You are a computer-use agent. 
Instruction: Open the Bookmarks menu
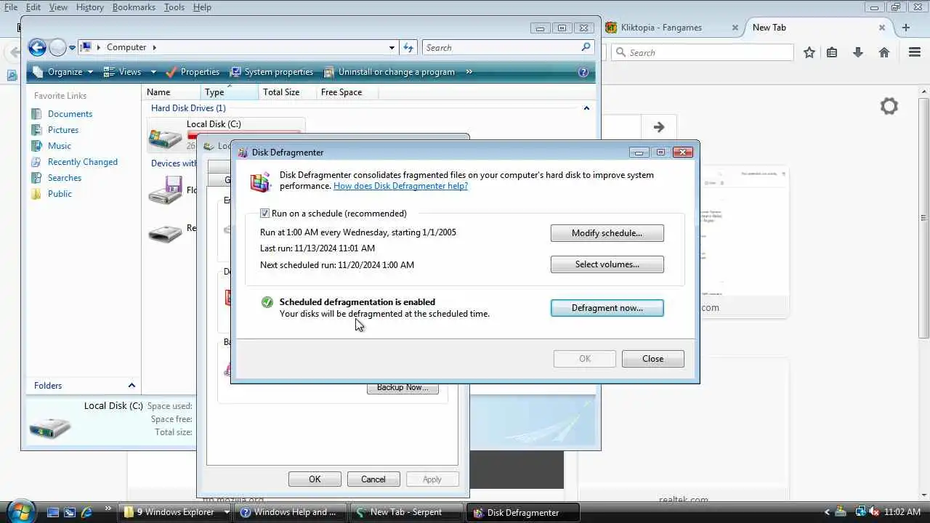134,7
